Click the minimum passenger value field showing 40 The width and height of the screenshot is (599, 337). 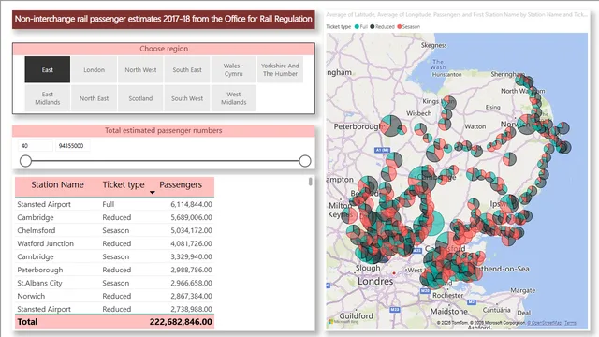[x=36, y=146]
